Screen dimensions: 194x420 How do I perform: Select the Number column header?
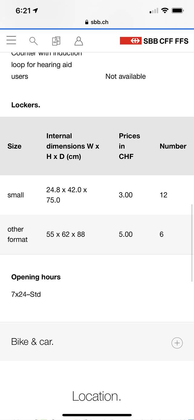173,146
